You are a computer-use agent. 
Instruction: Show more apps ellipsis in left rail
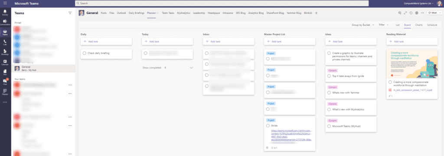point(5,102)
